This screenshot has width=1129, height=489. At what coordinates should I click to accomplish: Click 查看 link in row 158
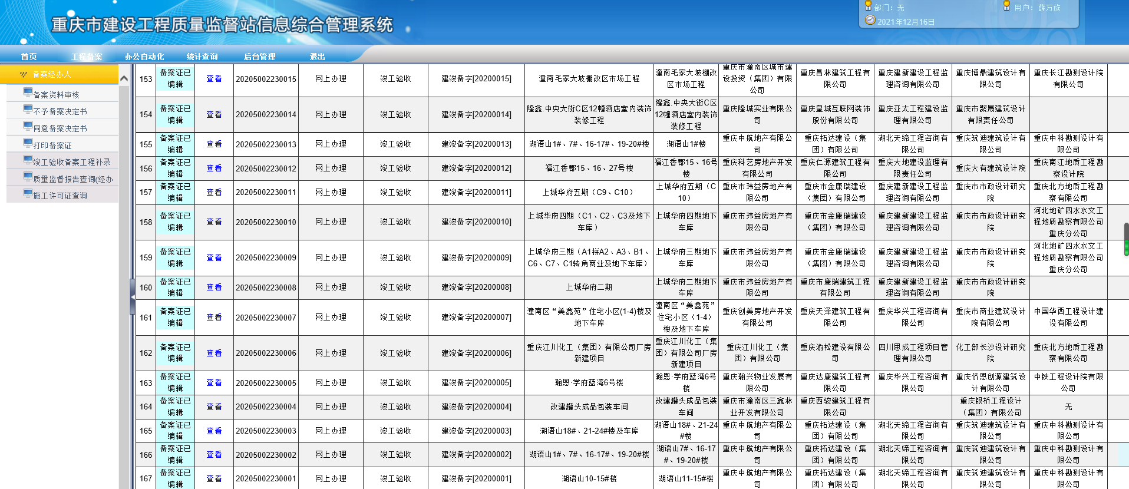[214, 222]
